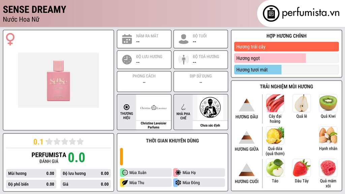Click the green 0.0 Perfumista score
This screenshot has width=345, height=194.
(x=76, y=158)
